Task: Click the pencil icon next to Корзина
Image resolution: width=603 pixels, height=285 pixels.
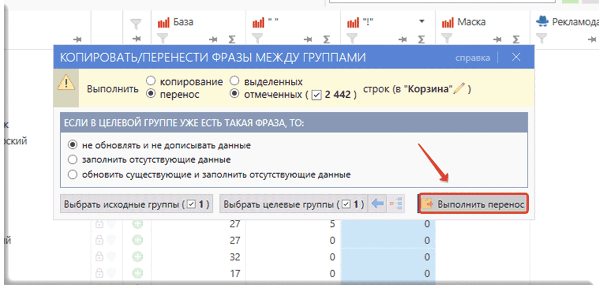Action: click(458, 89)
